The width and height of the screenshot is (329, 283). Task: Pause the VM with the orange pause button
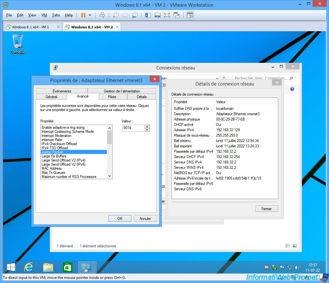pos(83,15)
